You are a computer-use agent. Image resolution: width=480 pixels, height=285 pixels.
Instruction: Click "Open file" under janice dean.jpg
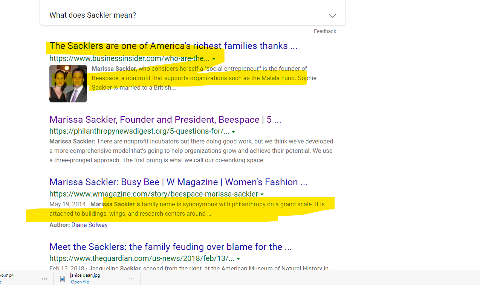coord(80,282)
